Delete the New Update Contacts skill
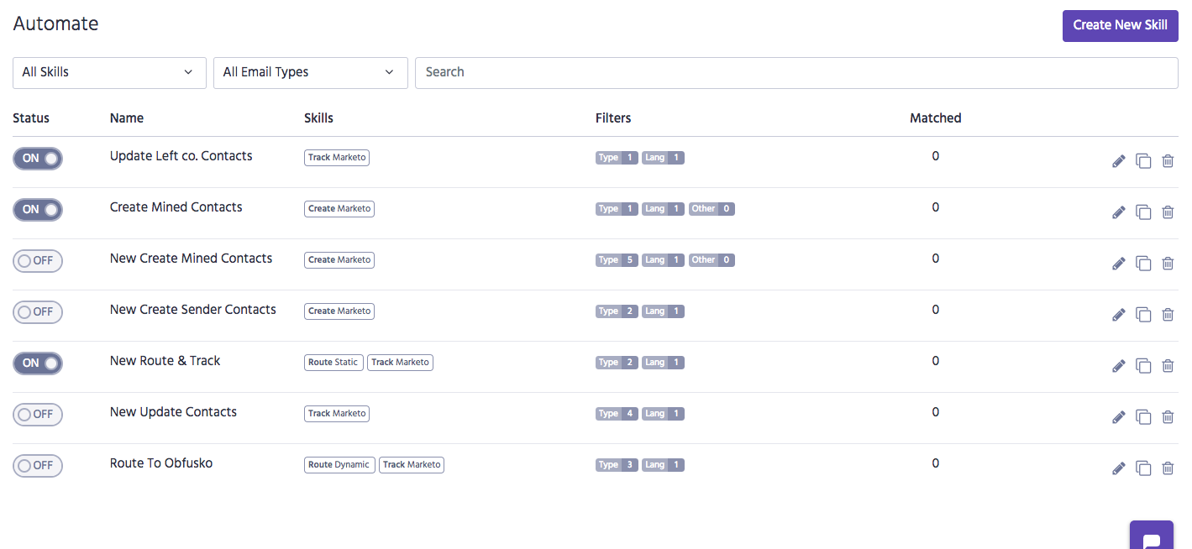The height and width of the screenshot is (549, 1192). coord(1168,417)
